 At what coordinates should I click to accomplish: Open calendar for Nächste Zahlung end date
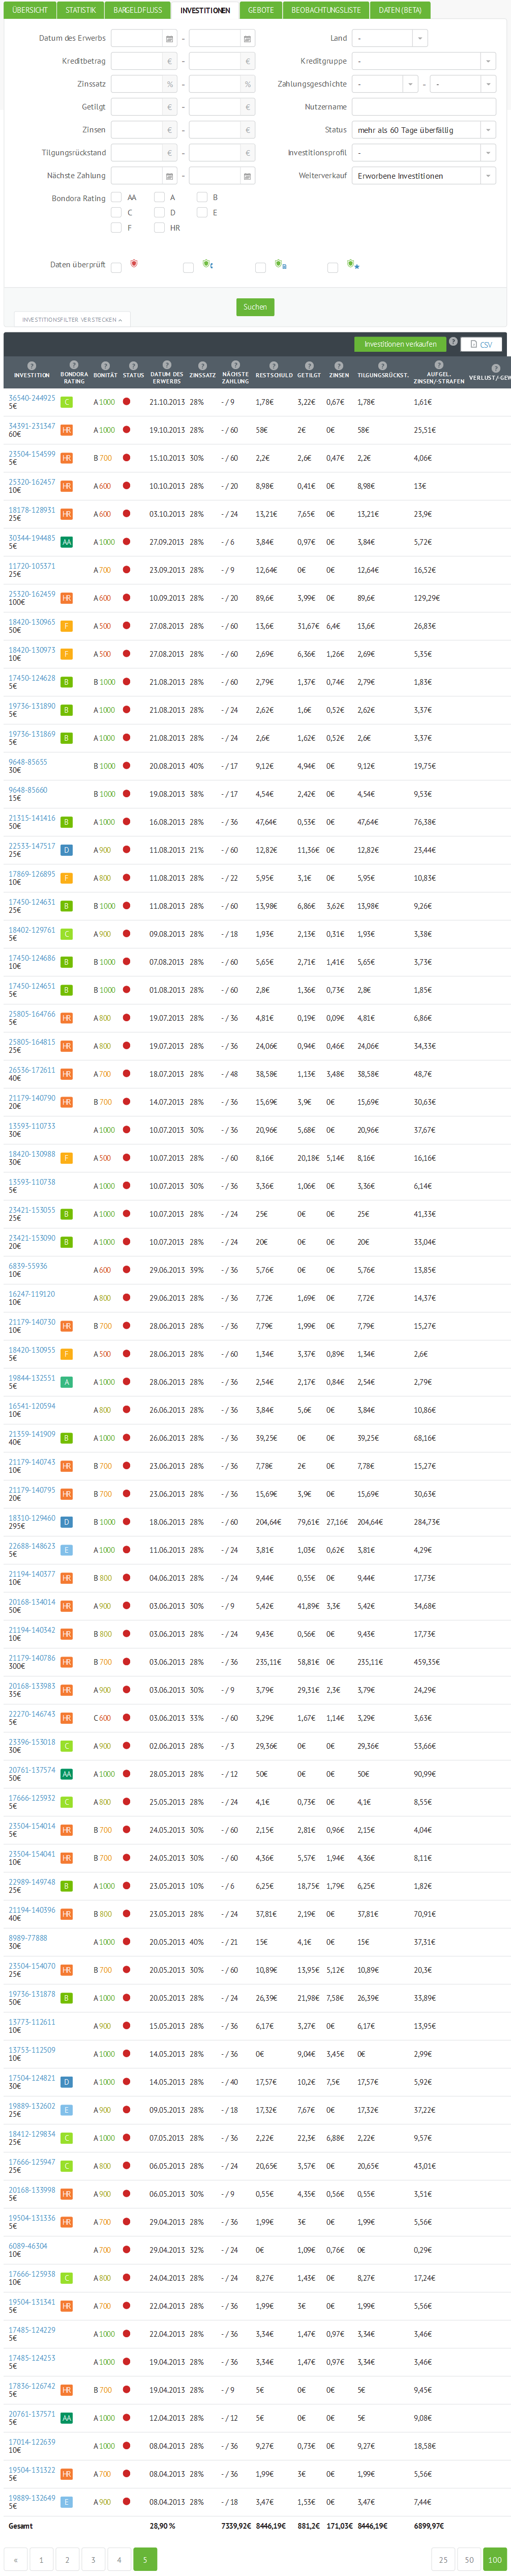(248, 176)
